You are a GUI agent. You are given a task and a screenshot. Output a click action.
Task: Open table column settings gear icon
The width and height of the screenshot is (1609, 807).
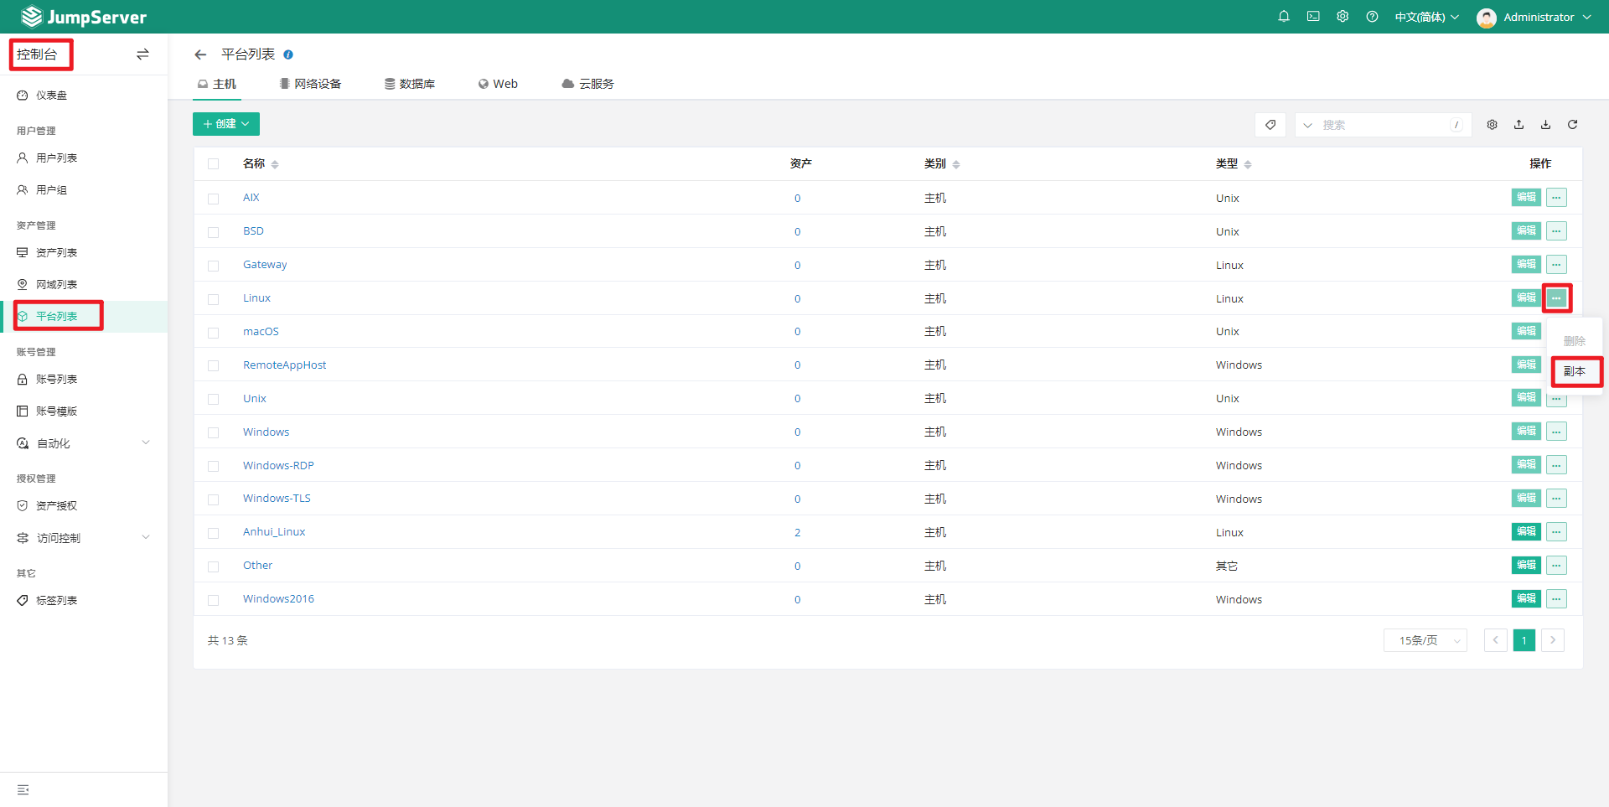click(x=1492, y=125)
